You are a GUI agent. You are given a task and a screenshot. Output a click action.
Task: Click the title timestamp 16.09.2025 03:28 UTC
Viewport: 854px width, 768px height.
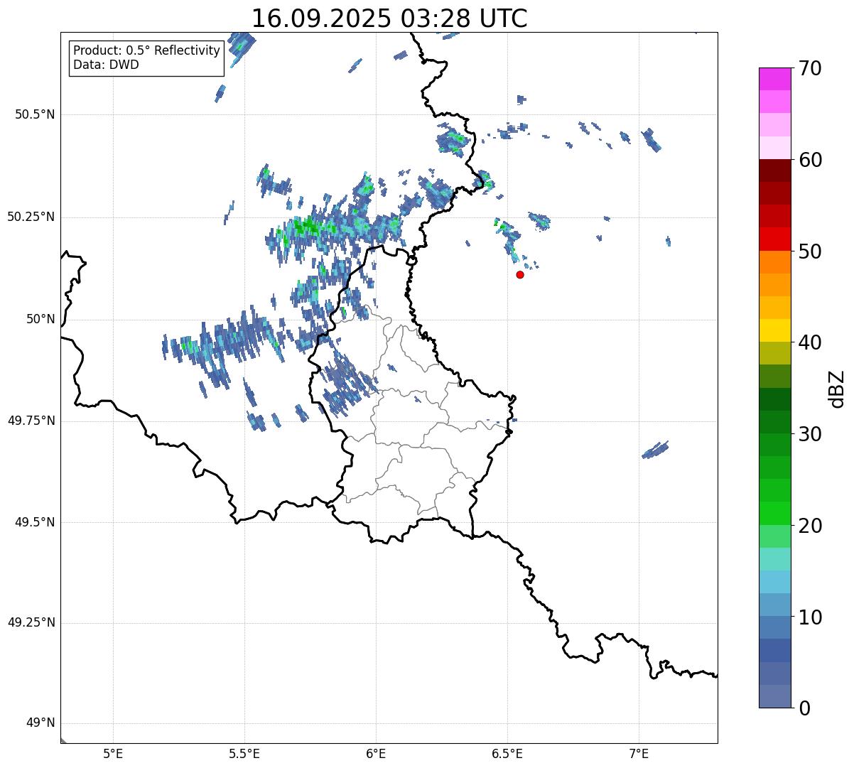[x=389, y=18]
